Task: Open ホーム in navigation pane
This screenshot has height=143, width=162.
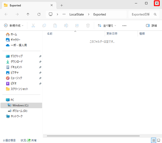Action: (11, 34)
